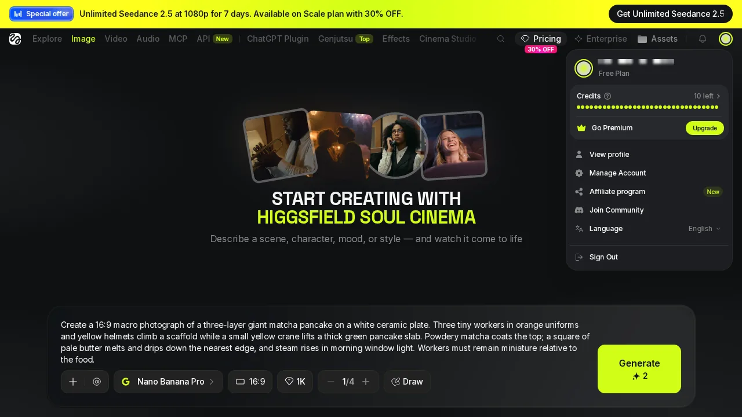Open Nano Banana Pro model selector

coord(168,382)
